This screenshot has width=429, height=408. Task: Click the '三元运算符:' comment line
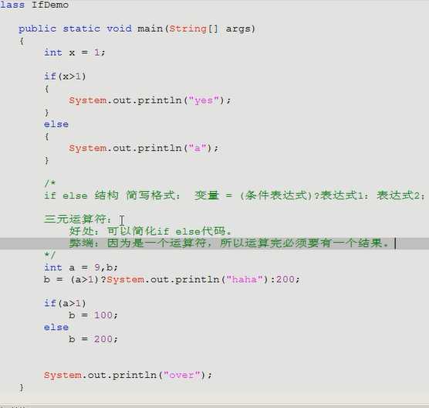click(78, 219)
